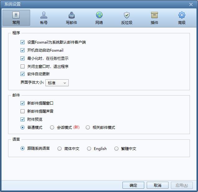Toggle the 附件预览 checkbox
The width and height of the screenshot is (198, 192).
tap(22, 119)
